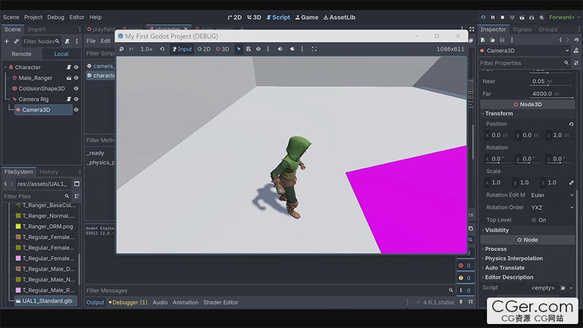The height and width of the screenshot is (328, 583).
Task: Pause the running project
Action: pyautogui.click(x=493, y=17)
